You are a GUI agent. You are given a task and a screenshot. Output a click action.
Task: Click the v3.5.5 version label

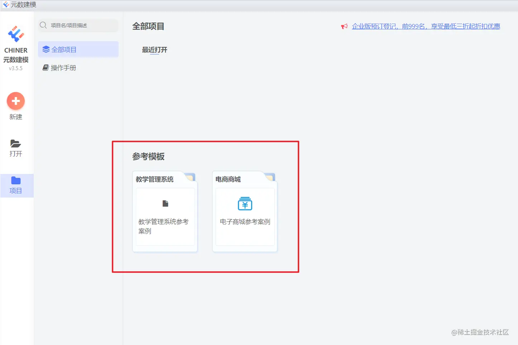coord(16,68)
